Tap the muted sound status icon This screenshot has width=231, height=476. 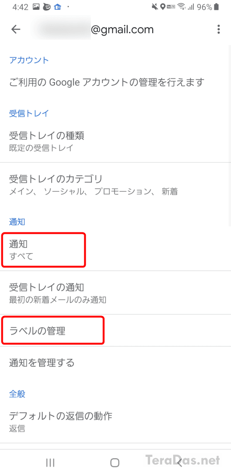click(x=155, y=7)
